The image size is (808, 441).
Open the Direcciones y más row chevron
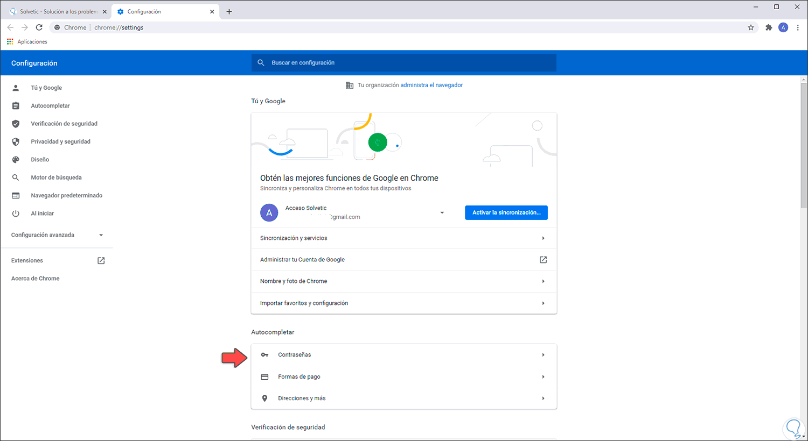point(543,399)
